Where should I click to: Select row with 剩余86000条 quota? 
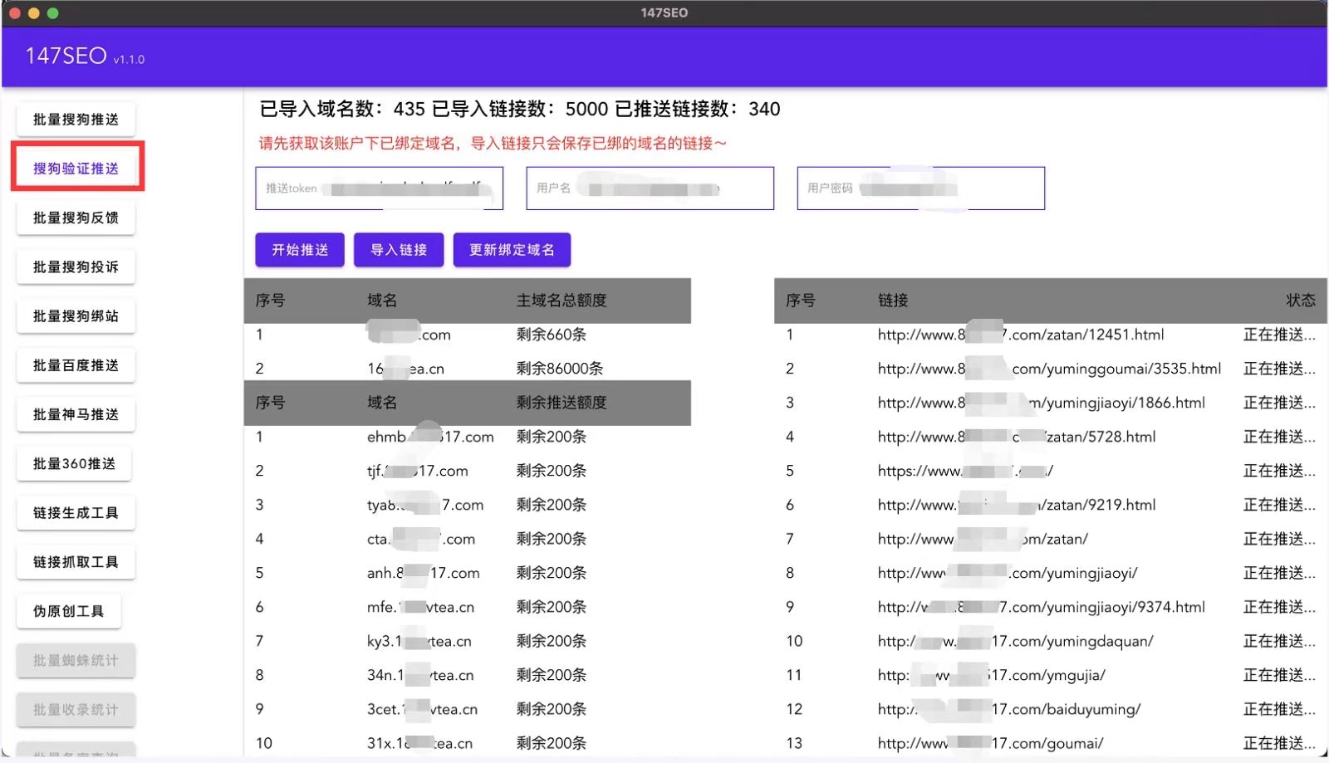[x=468, y=369]
